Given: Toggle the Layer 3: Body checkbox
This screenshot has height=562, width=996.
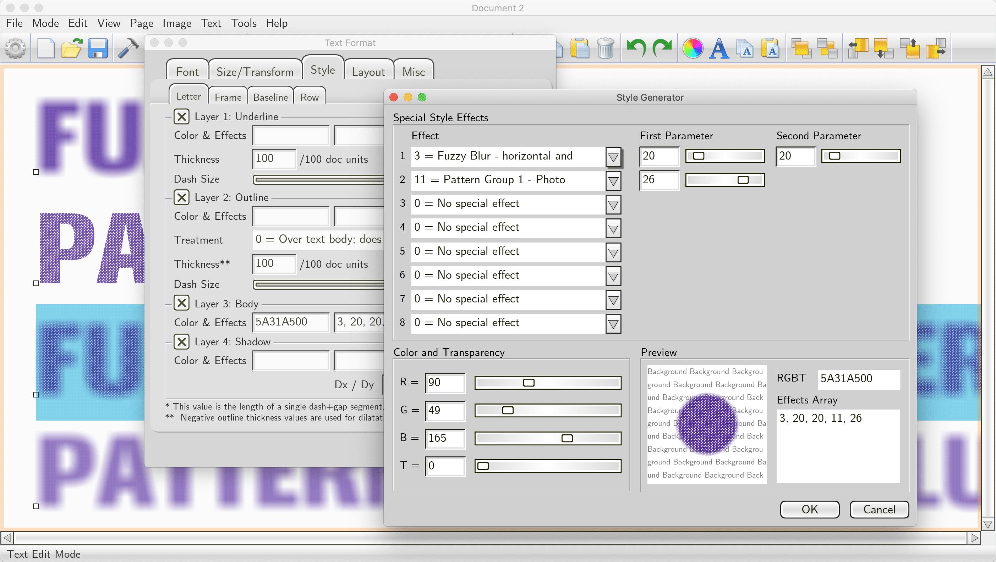Looking at the screenshot, I should point(181,303).
